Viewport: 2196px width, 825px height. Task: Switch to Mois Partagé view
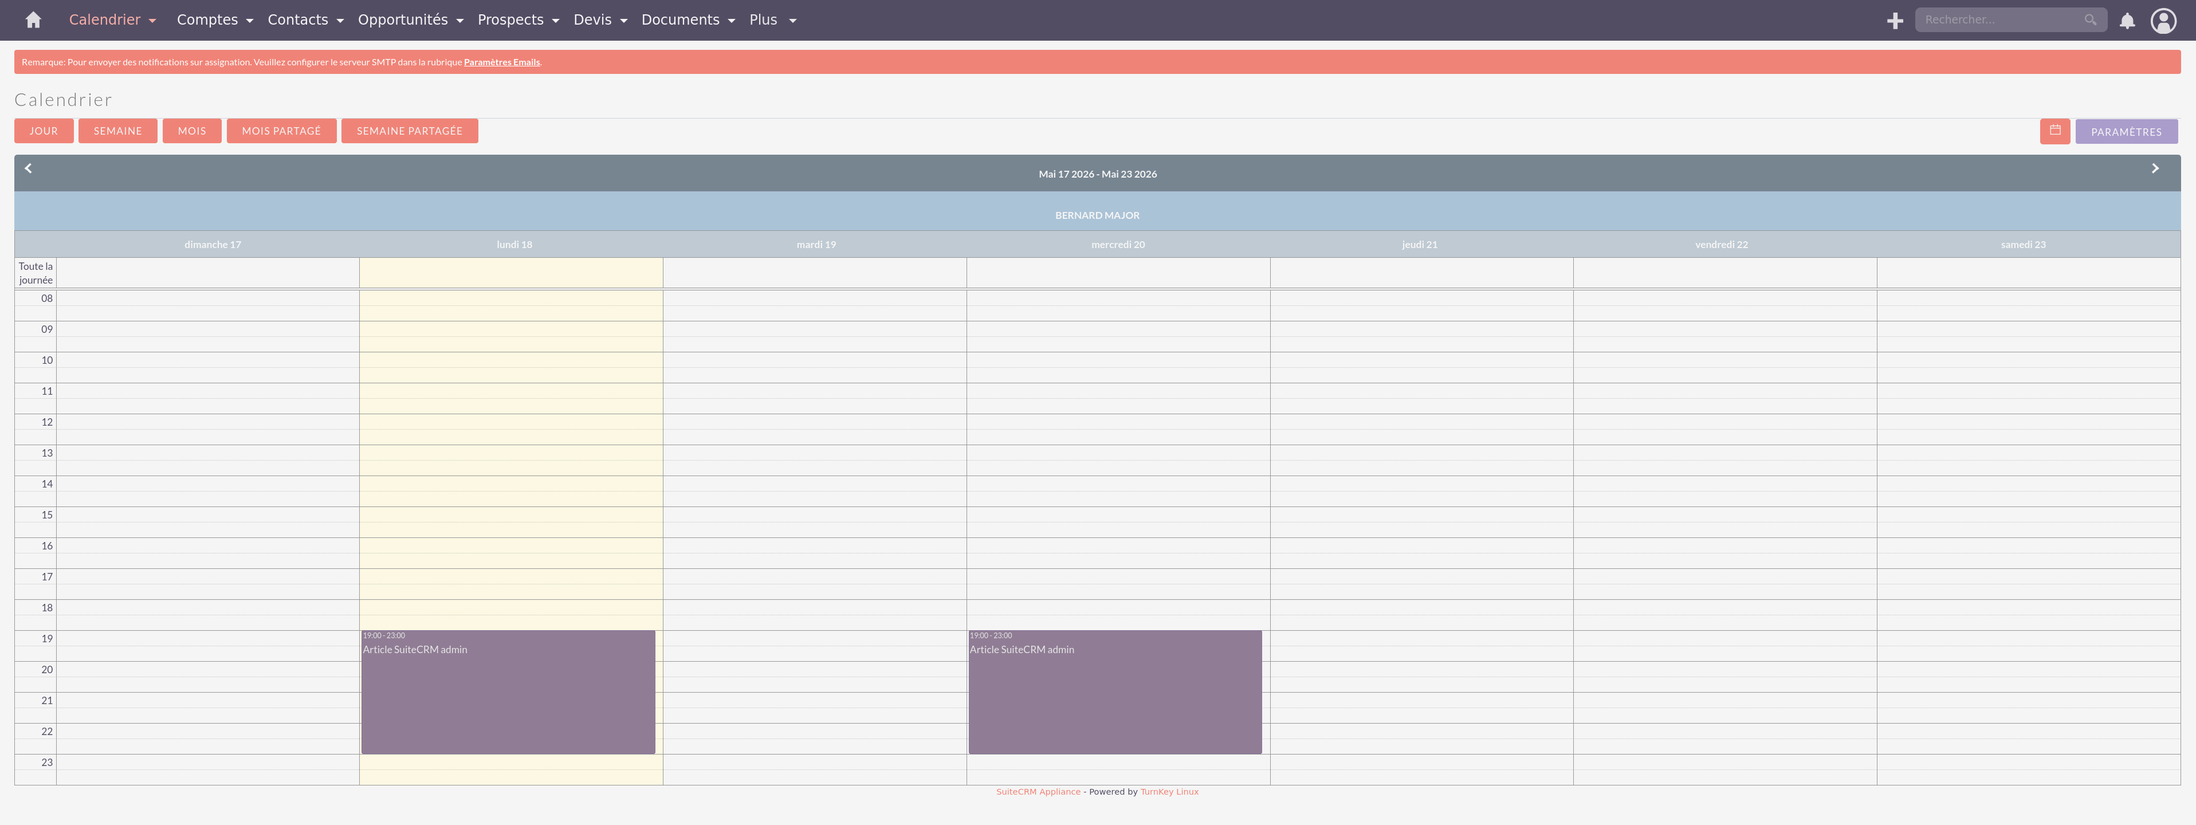(x=281, y=131)
